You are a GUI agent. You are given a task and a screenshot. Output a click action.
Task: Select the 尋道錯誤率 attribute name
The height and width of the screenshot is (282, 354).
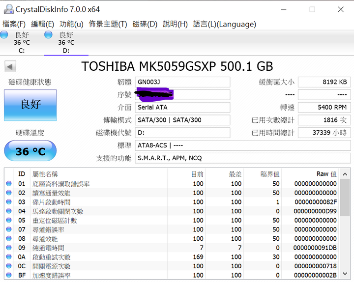tap(48, 229)
